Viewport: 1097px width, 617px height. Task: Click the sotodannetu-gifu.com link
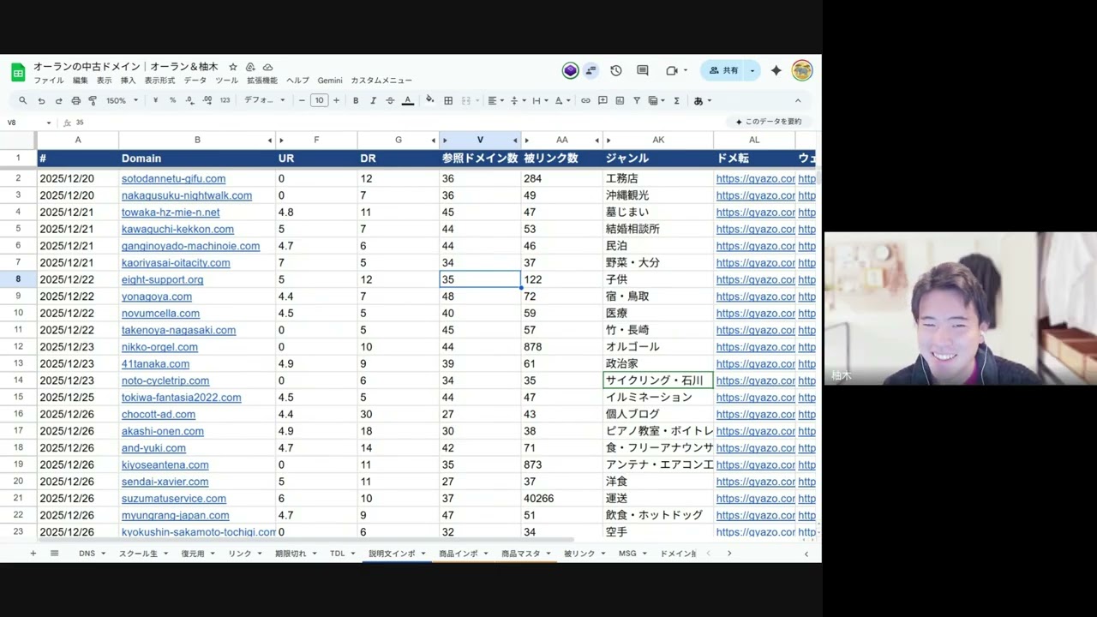point(173,178)
